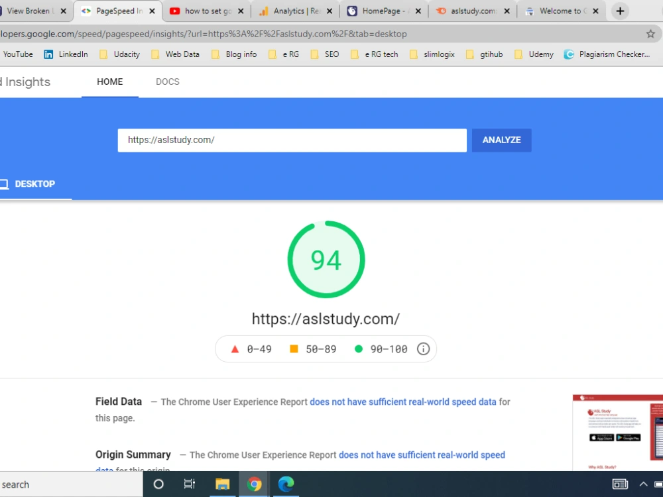Show hidden system tray icons
The height and width of the screenshot is (497, 663).
click(x=643, y=484)
